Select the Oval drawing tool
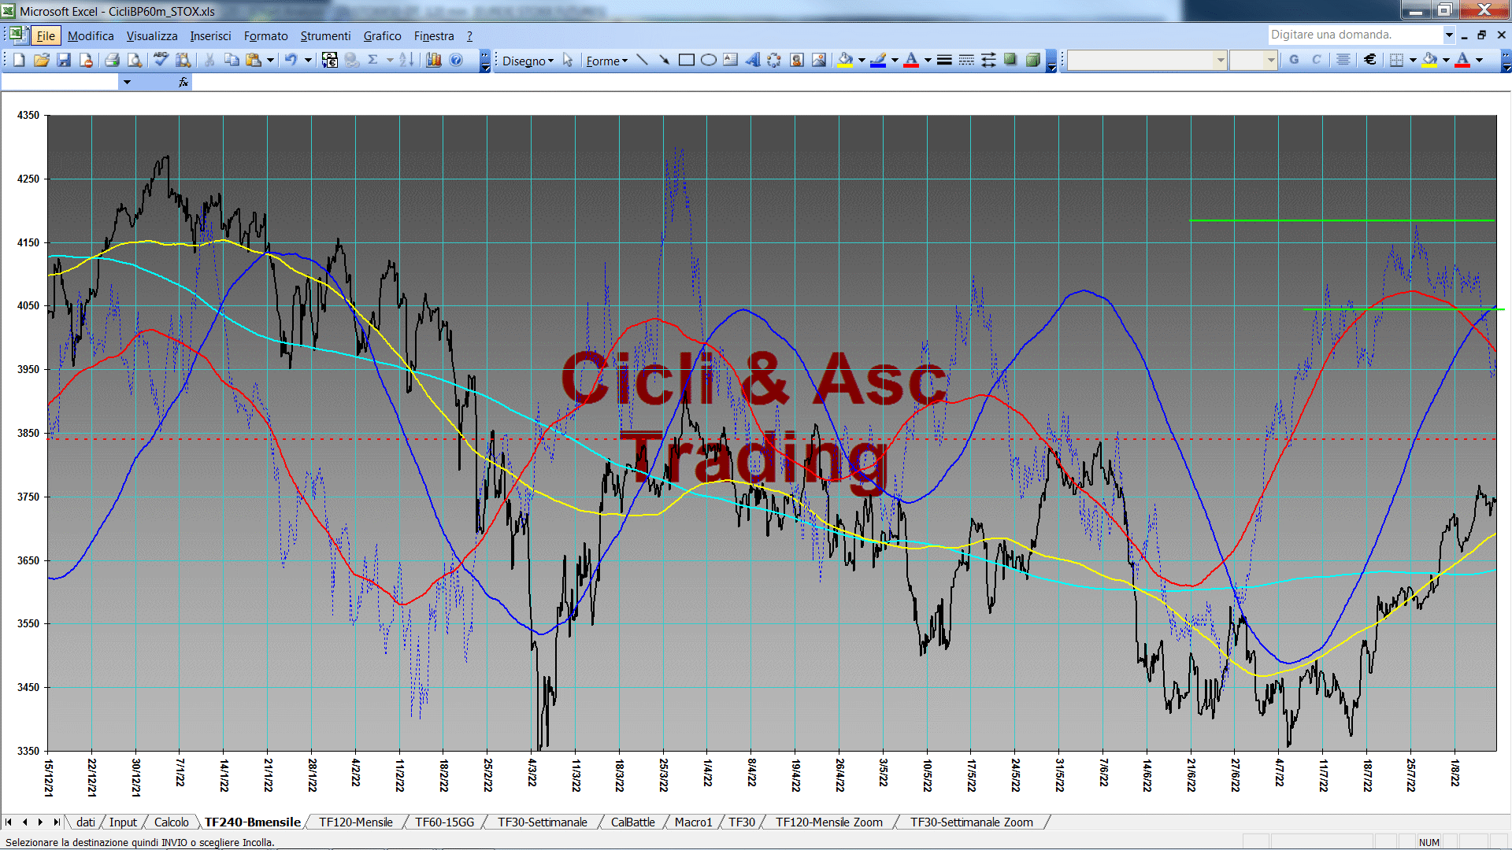The width and height of the screenshot is (1512, 850). click(x=709, y=61)
